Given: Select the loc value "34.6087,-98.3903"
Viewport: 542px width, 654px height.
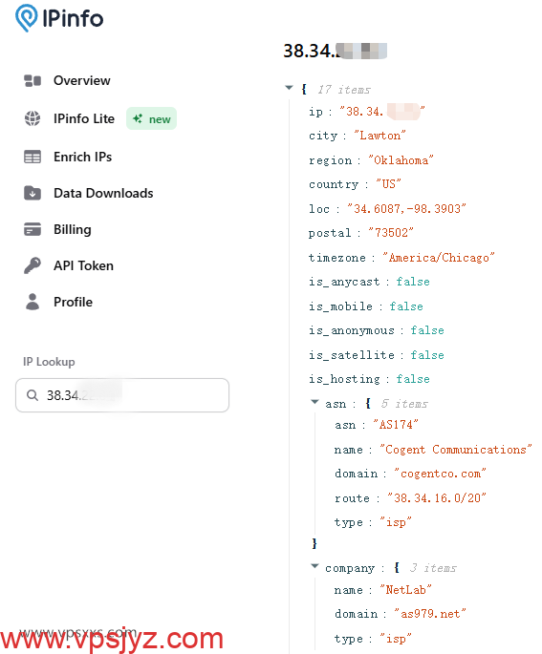Looking at the screenshot, I should tap(406, 208).
